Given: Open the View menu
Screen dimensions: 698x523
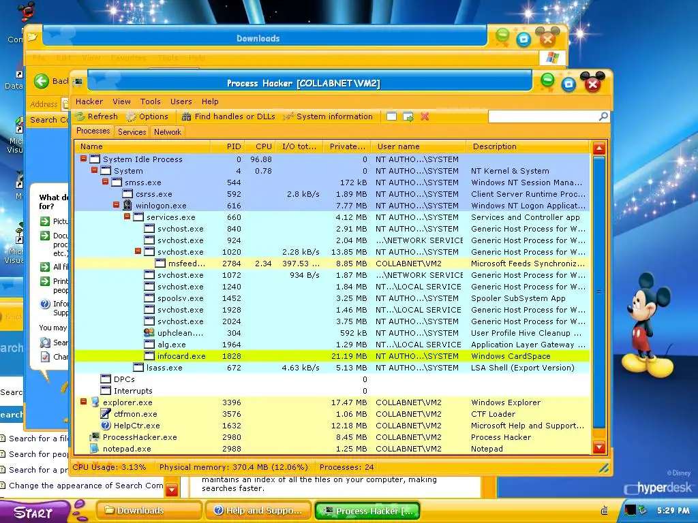Looking at the screenshot, I should point(121,101).
